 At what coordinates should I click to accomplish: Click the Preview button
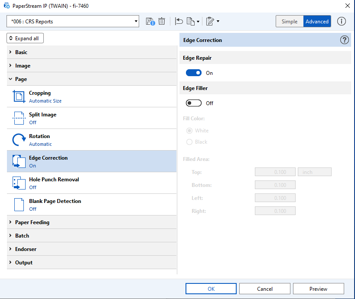[x=318, y=289]
